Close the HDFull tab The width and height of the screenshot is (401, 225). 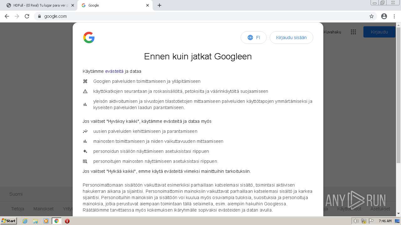[x=73, y=5]
